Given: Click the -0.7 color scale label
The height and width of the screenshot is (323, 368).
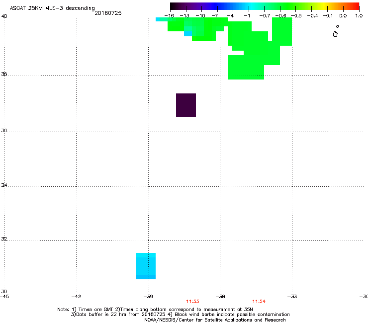Looking at the screenshot, I should click(x=265, y=16).
